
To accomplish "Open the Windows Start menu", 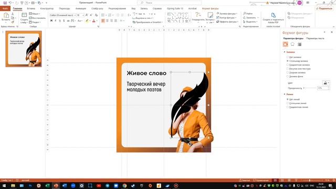I will coord(4,185).
